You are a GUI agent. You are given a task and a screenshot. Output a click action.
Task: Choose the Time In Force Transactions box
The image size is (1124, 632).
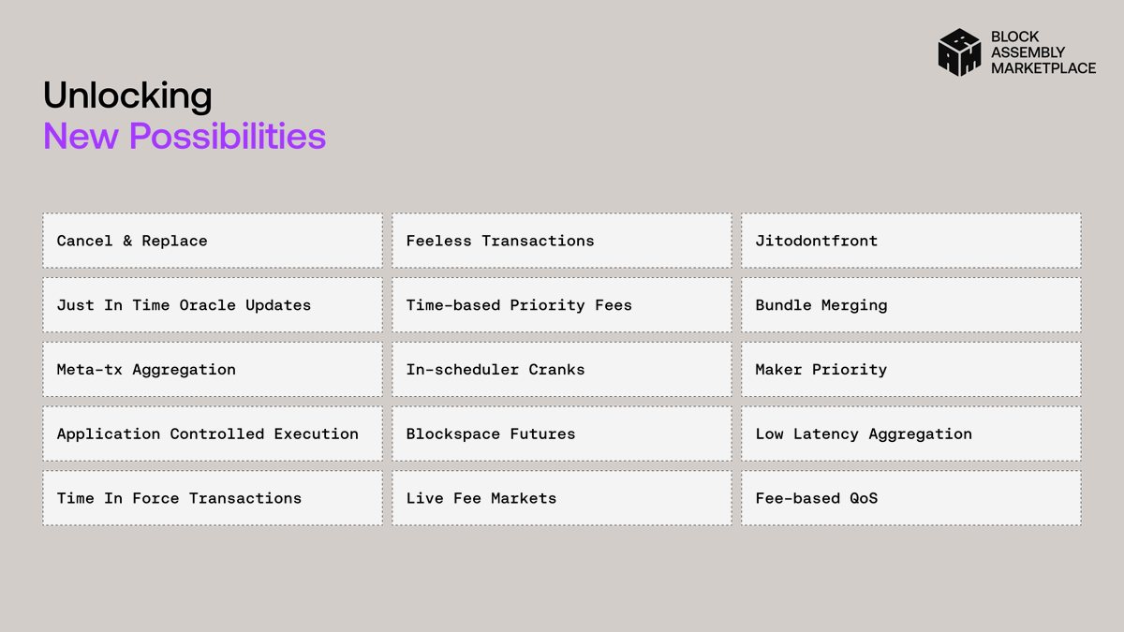(213, 498)
